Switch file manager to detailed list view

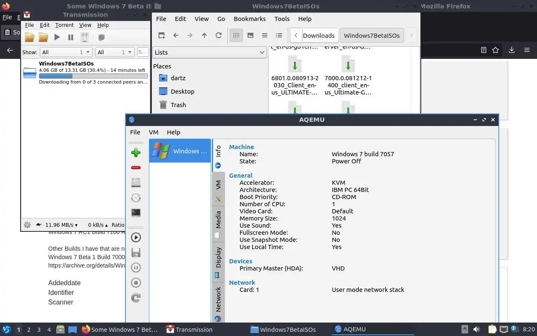[x=279, y=35]
